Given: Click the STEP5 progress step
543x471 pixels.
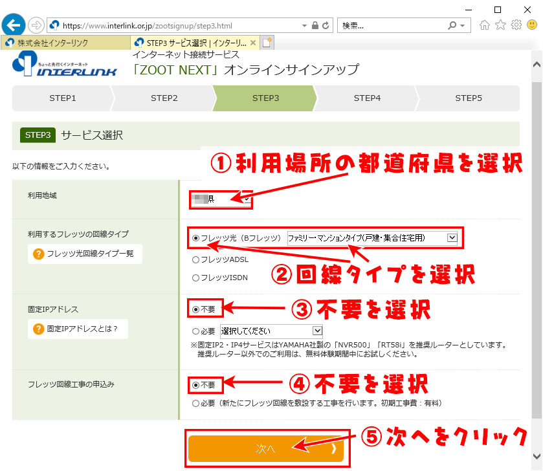Looking at the screenshot, I should click(469, 98).
